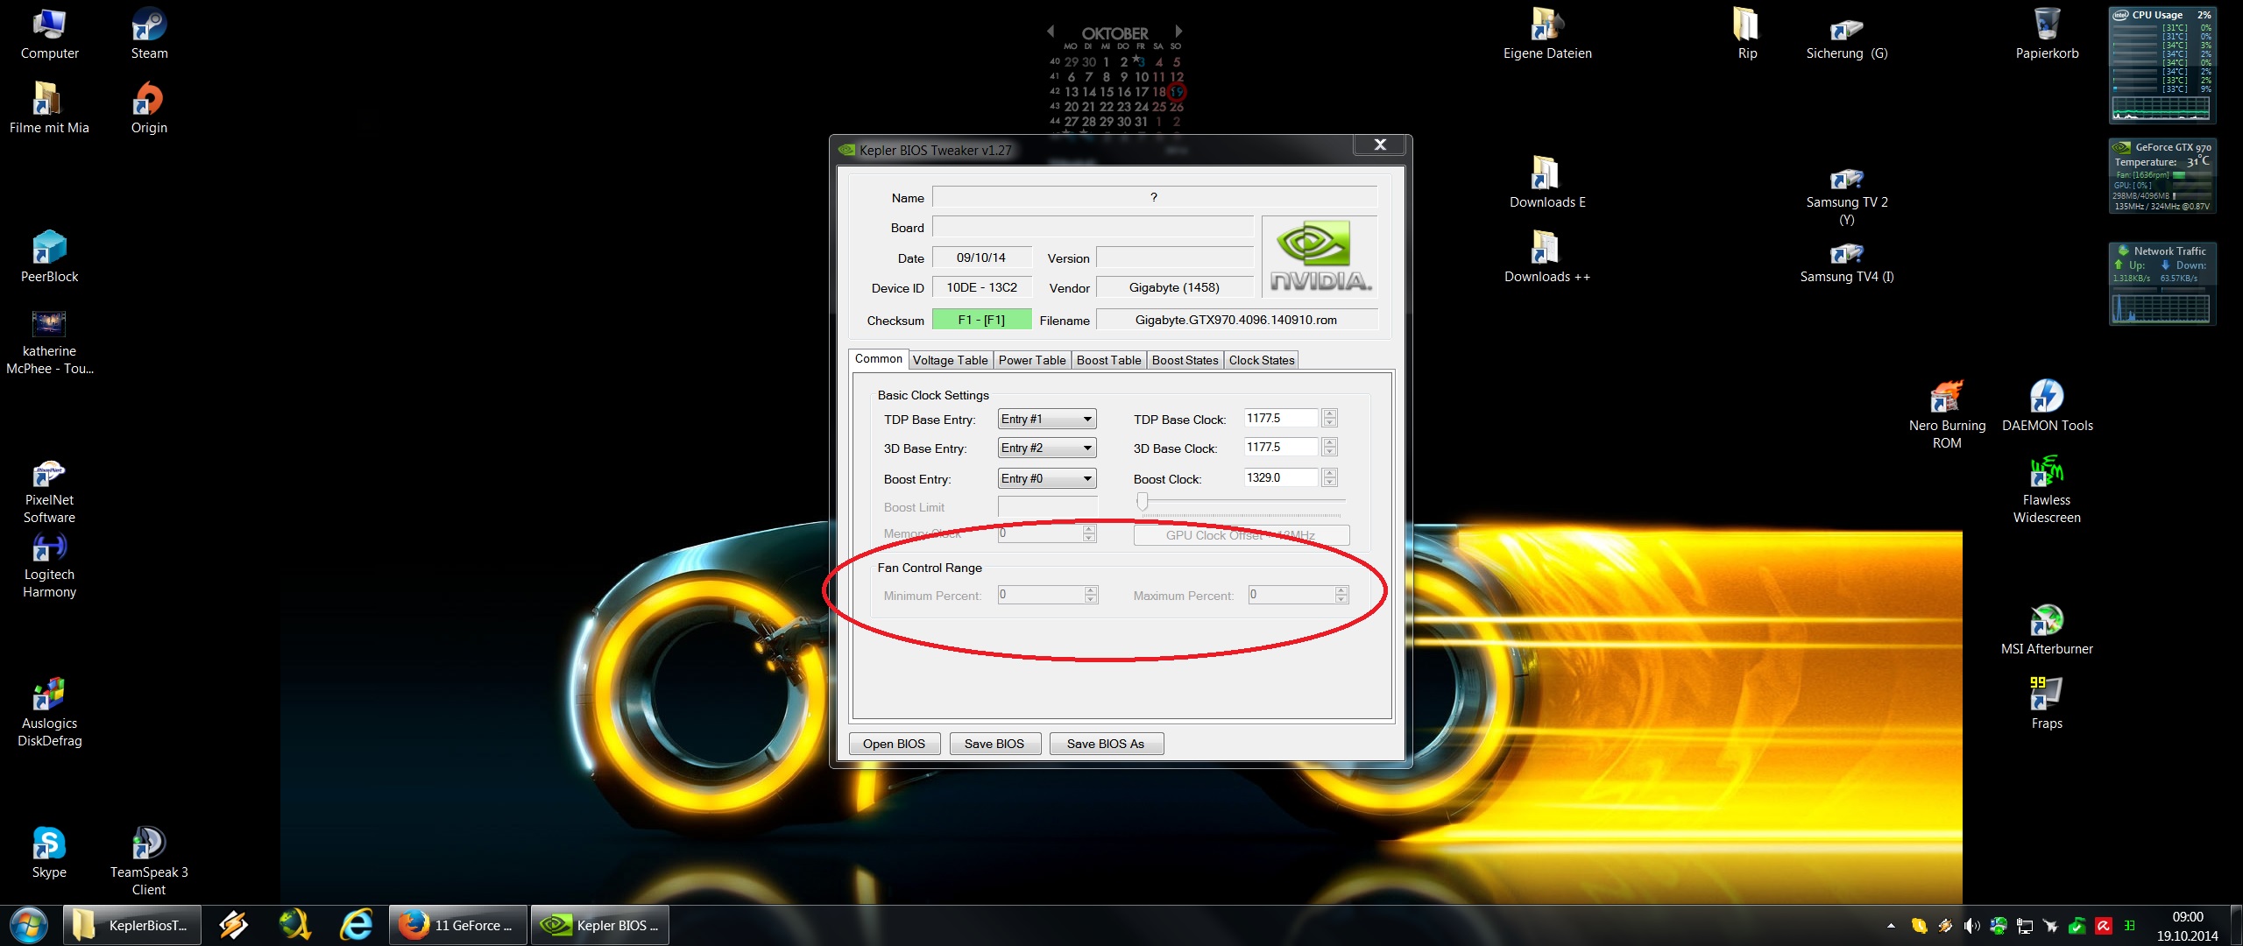Open the Clock States tab
Viewport: 2243px width, 946px height.
point(1261,360)
